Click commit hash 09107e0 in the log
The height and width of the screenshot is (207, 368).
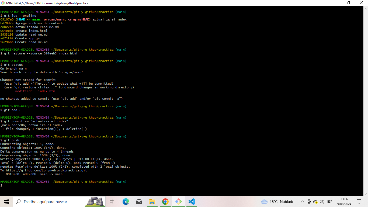(x=7, y=19)
